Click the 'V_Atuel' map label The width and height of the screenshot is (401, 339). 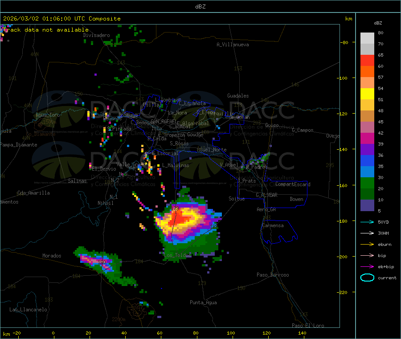[229, 165]
